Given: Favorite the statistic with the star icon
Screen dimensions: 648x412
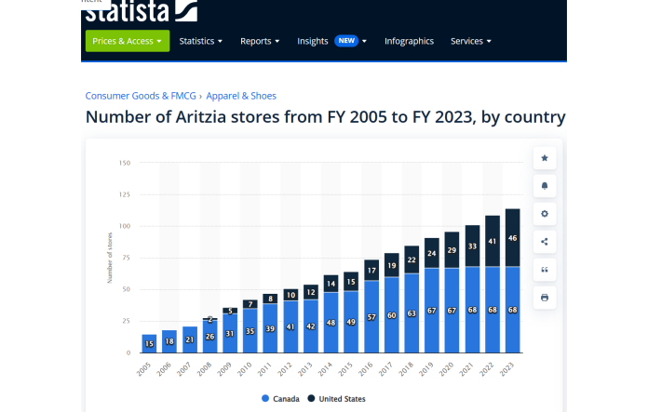Looking at the screenshot, I should (545, 158).
